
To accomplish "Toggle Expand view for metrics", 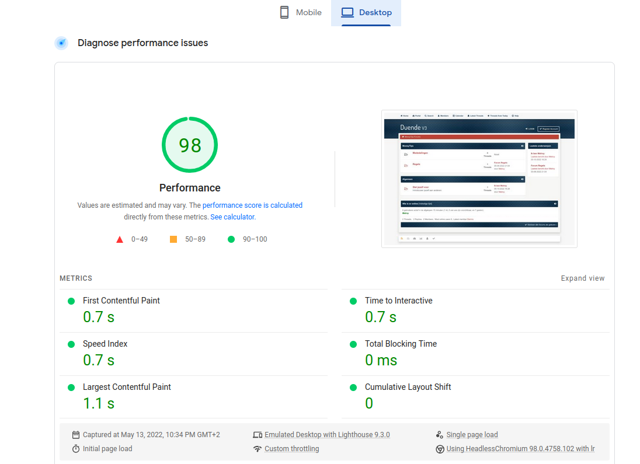I will pyautogui.click(x=582, y=278).
